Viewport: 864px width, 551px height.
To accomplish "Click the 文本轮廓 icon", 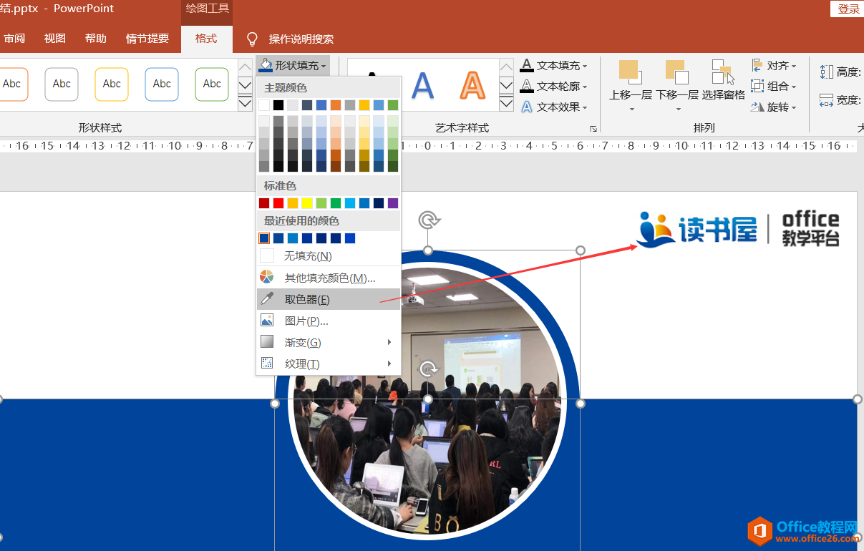I will 527,86.
